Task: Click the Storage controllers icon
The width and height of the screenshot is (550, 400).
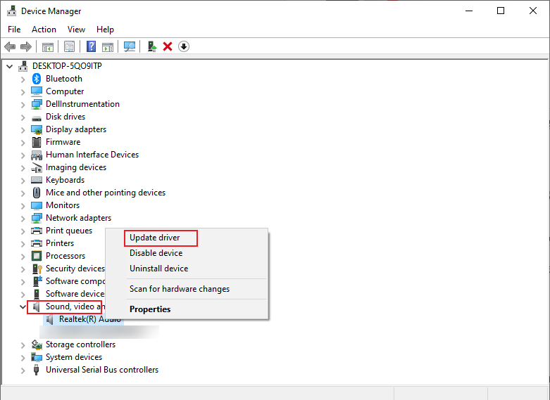Action: coord(37,344)
